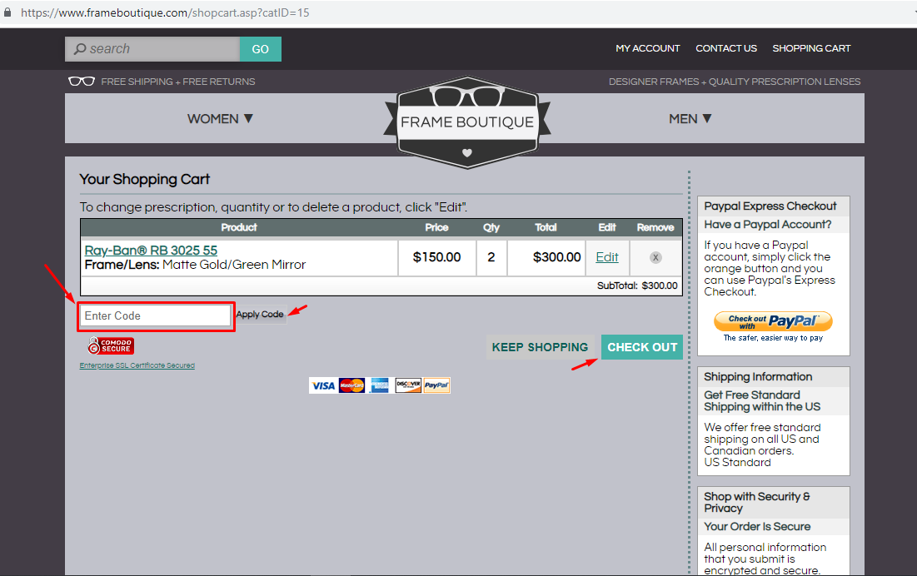
Task: Click the browser padlock security icon
Action: pos(7,12)
